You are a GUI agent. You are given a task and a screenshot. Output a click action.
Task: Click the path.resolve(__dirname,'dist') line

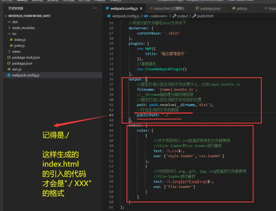175,105
